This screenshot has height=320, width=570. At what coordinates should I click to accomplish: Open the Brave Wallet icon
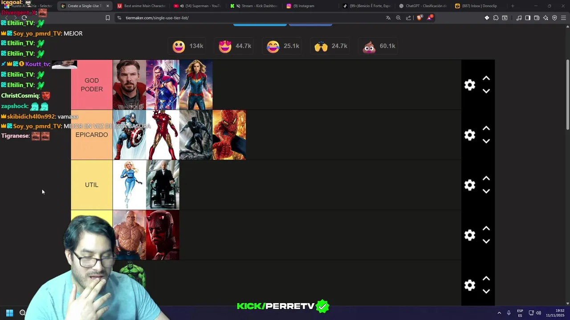click(x=537, y=18)
